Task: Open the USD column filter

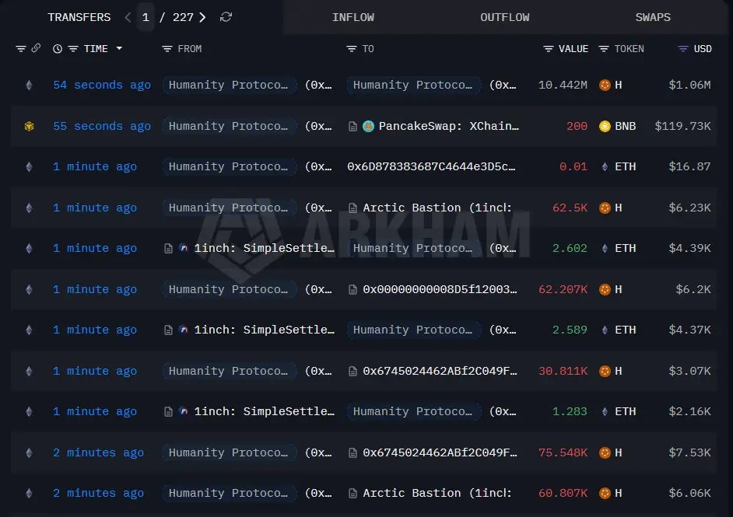Action: point(683,48)
